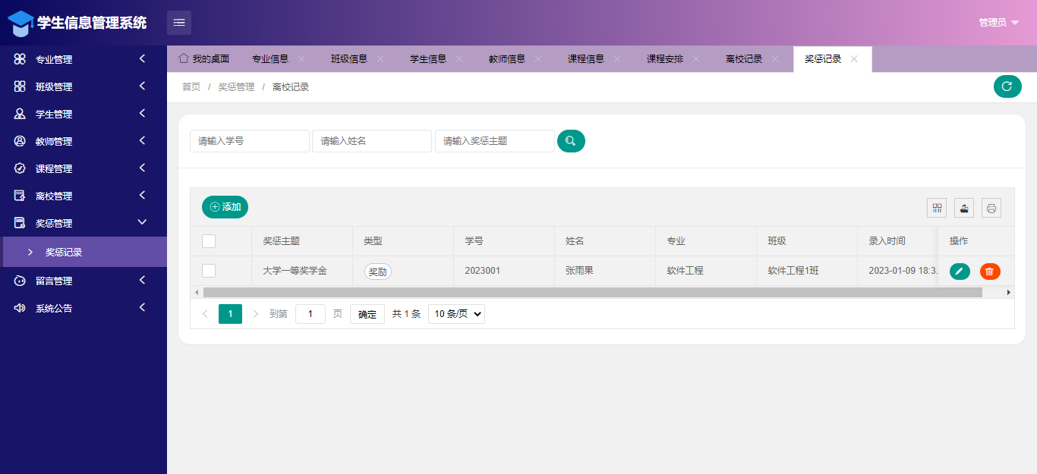Open the 管理员 user dropdown

click(x=998, y=23)
